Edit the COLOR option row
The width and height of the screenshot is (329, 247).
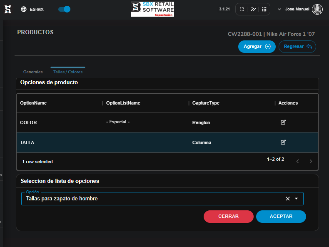pos(283,122)
